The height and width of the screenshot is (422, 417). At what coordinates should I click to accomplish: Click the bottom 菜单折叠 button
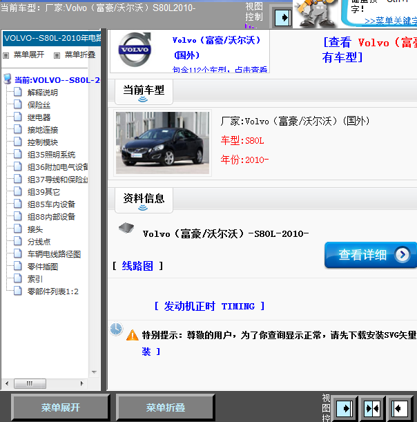(x=166, y=407)
